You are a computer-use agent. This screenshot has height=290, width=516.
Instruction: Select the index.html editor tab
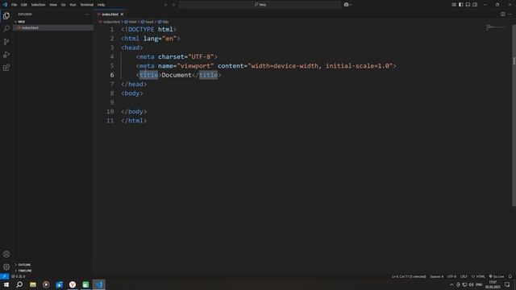pyautogui.click(x=110, y=14)
